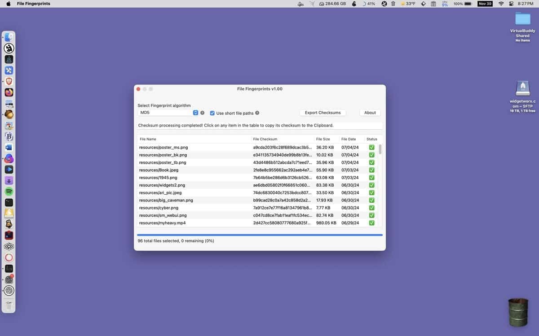Open Spotify from the dock
The width and height of the screenshot is (539, 336).
tap(9, 192)
